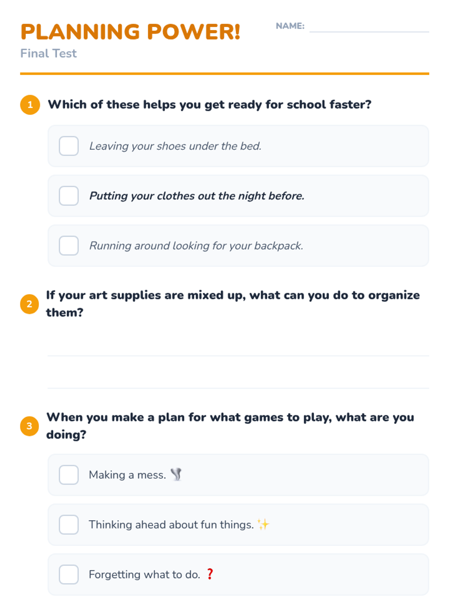Click the sparkles emoji after fun things
Screen dimensions: 449x598
point(263,524)
